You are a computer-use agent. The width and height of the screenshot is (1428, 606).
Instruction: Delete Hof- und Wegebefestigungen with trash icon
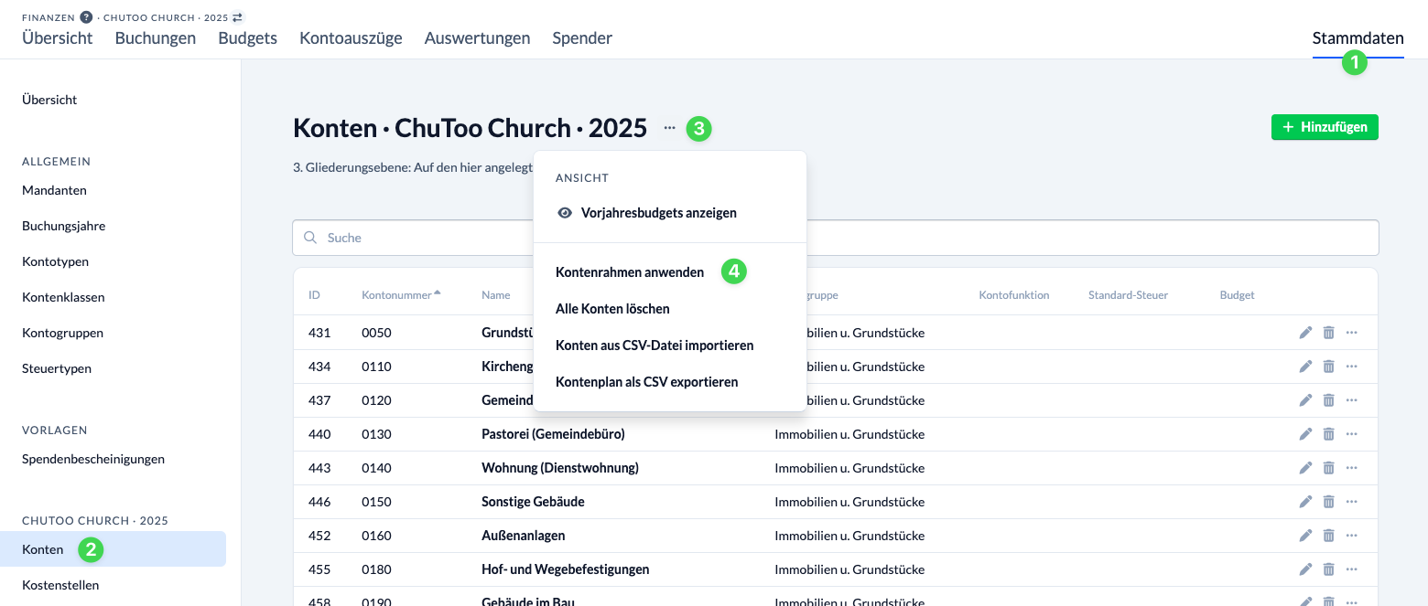[x=1328, y=569]
